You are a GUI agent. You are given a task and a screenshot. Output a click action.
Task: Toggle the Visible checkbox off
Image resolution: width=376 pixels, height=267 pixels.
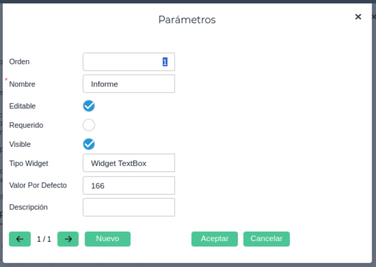click(89, 144)
